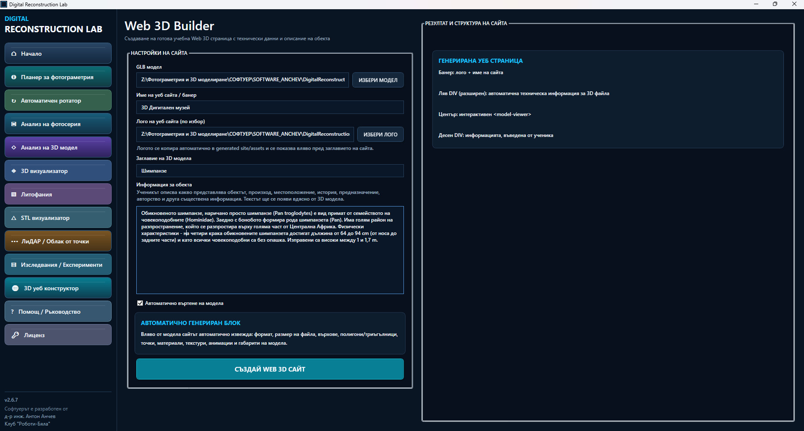The image size is (804, 431).
Task: Open ЛиДАР / Облак от точки module
Action: click(58, 241)
